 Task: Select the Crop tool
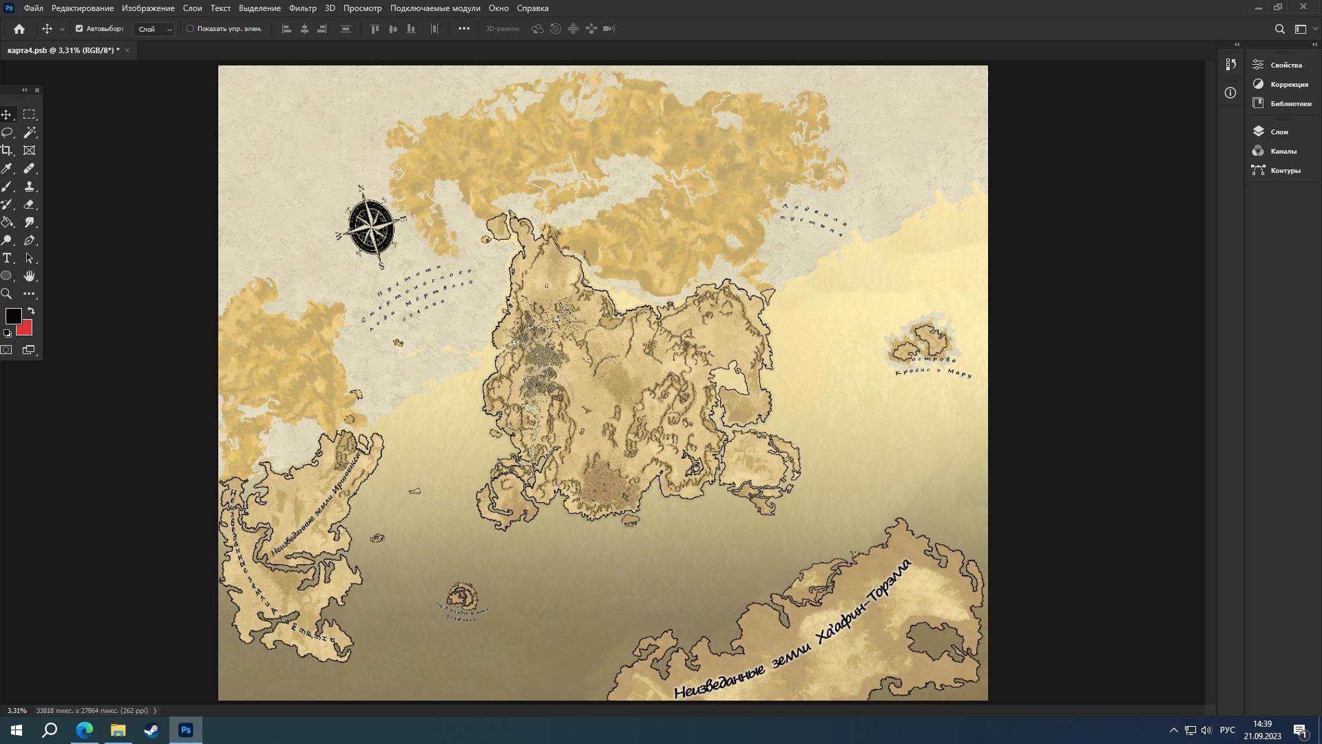tap(8, 150)
